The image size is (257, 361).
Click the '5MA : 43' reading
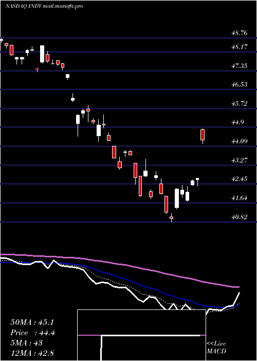[x=27, y=343]
